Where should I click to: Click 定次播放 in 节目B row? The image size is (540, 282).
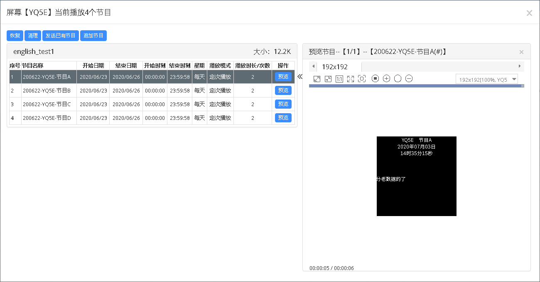220,90
